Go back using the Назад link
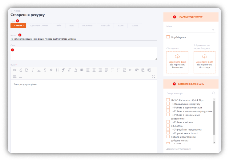The height and width of the screenshot is (161, 229). (16, 11)
